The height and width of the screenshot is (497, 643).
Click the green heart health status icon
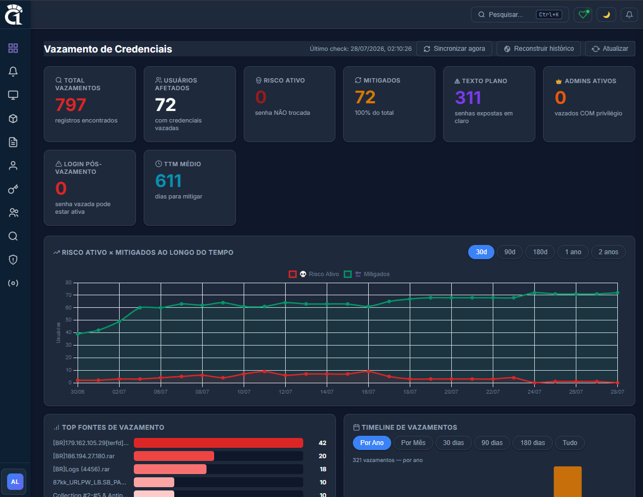pos(583,15)
